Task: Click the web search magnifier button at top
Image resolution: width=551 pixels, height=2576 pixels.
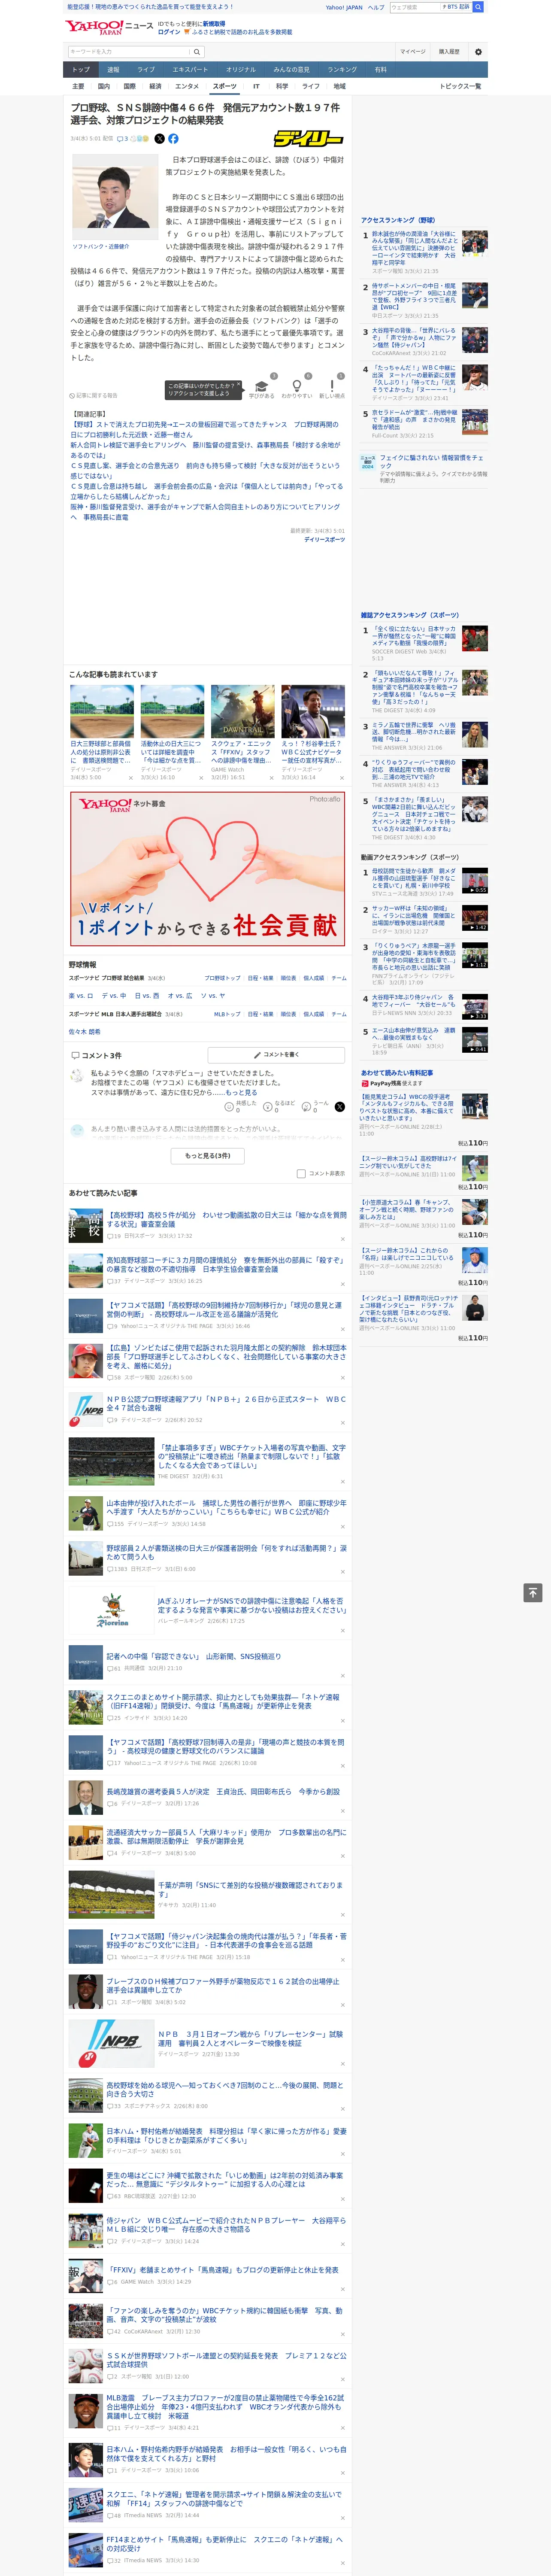Action: 478,7
